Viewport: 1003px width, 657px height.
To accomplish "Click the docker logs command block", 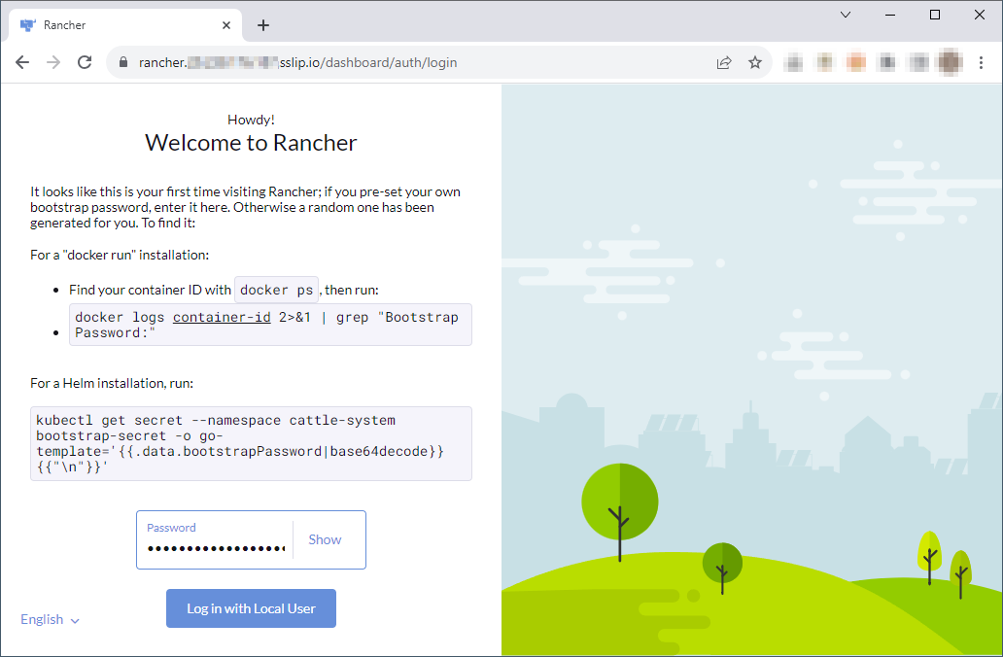I will (x=270, y=325).
